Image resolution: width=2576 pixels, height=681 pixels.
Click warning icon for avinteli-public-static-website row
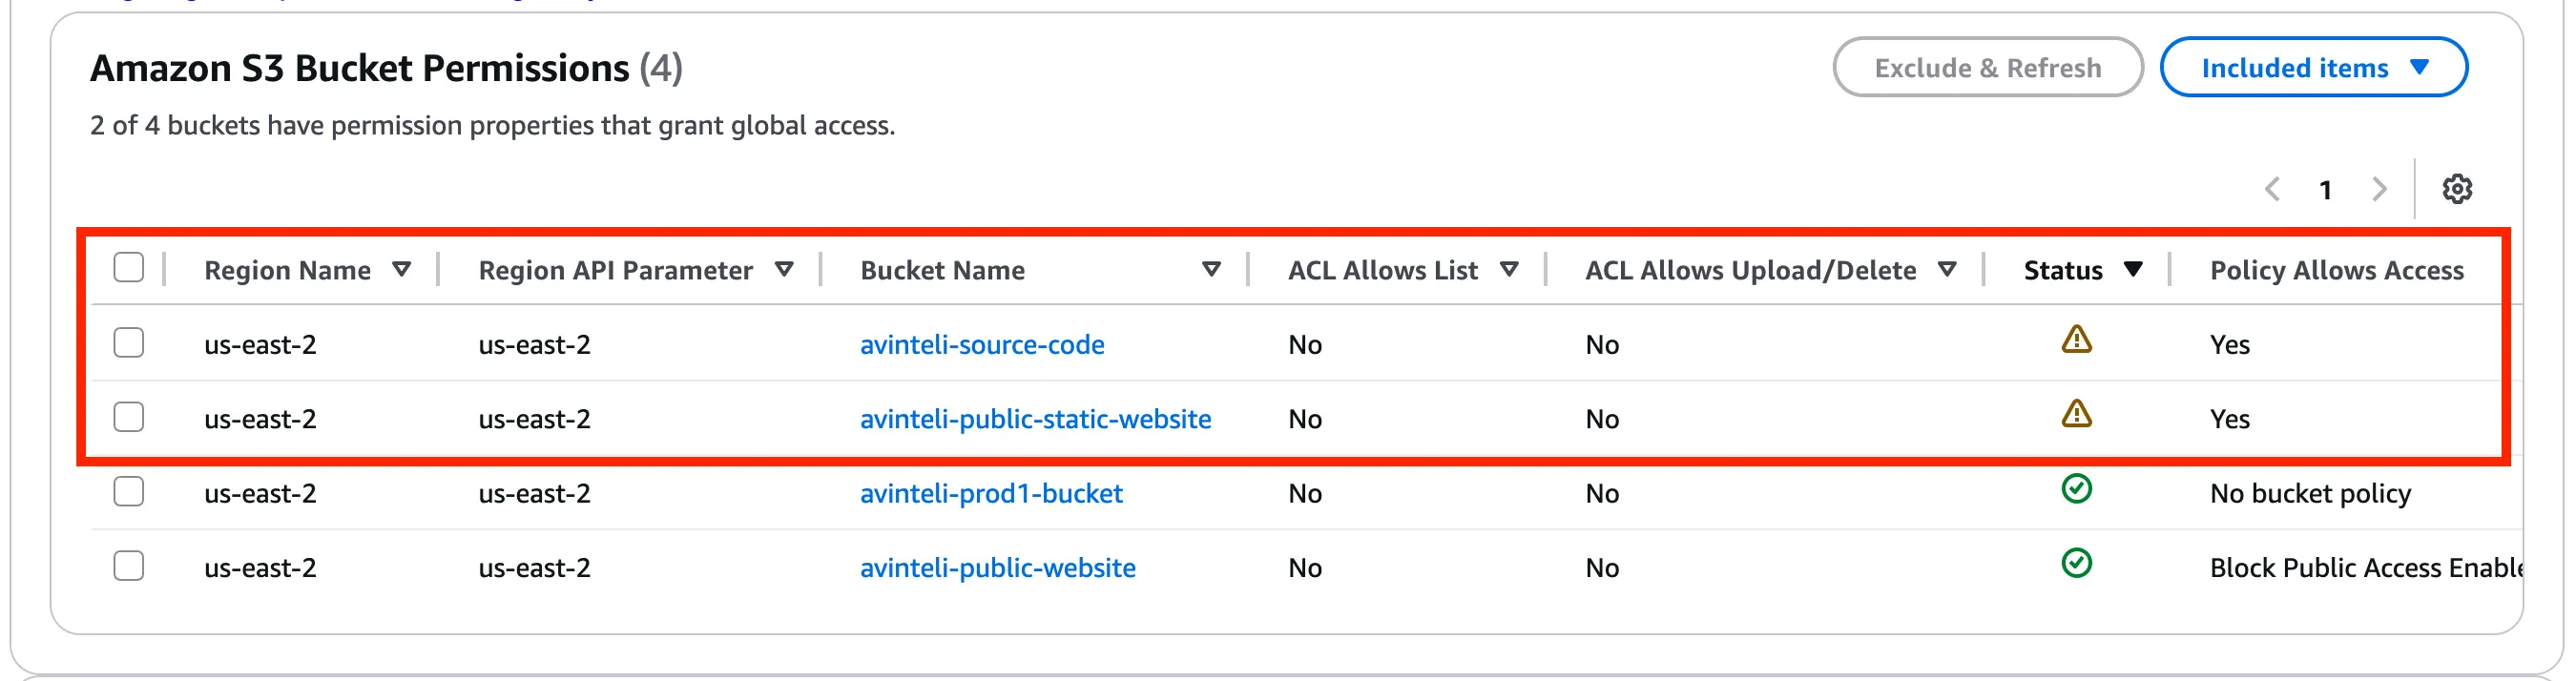(2076, 415)
